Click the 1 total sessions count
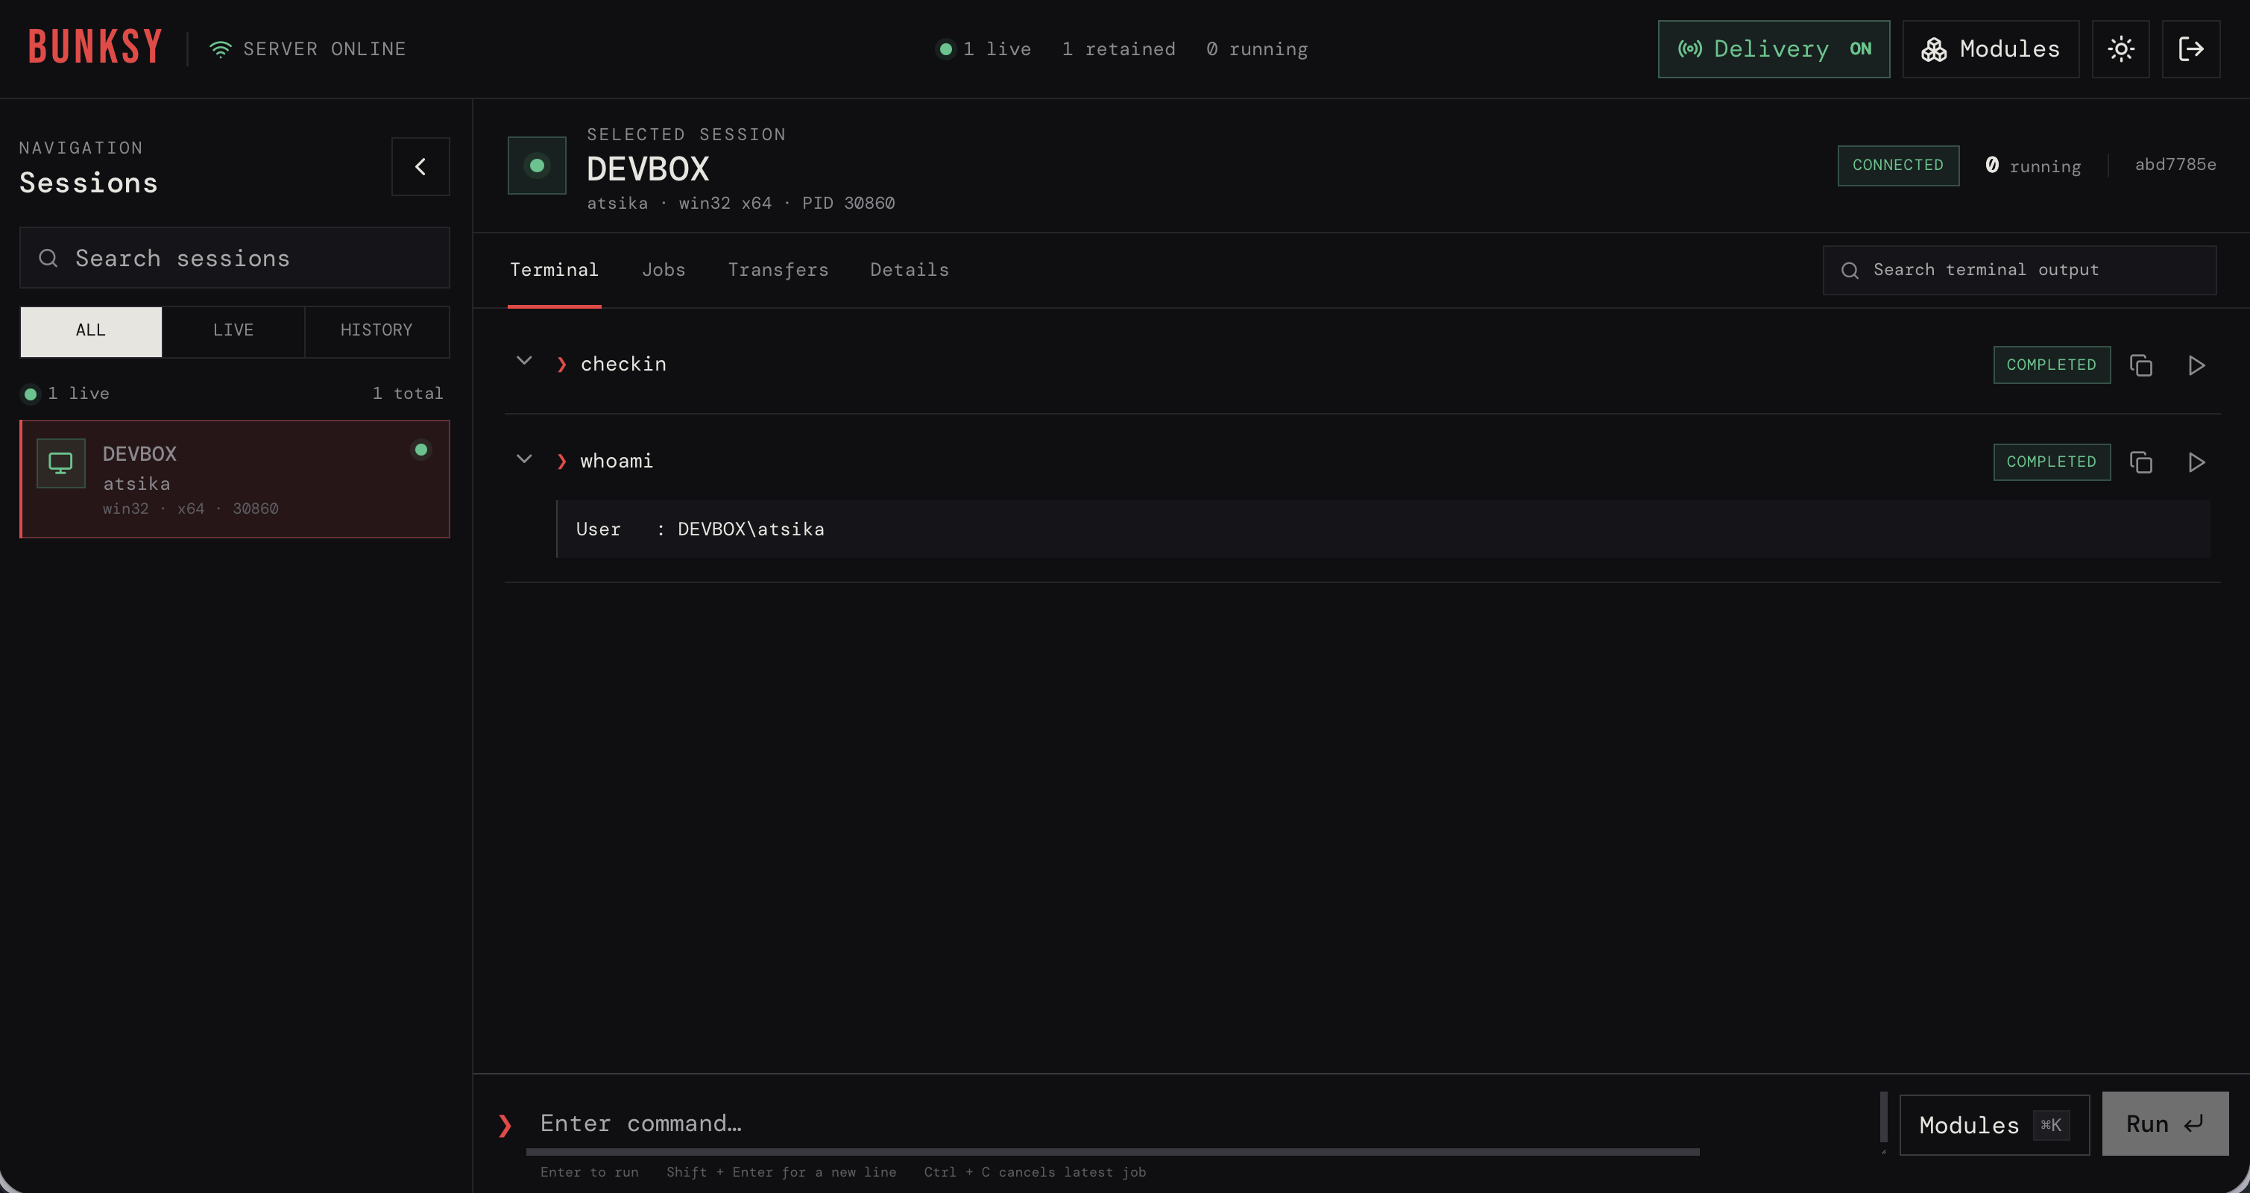This screenshot has width=2250, height=1193. pyautogui.click(x=408, y=393)
